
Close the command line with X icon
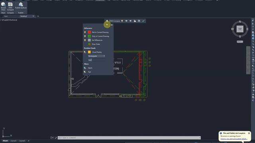click(53, 138)
